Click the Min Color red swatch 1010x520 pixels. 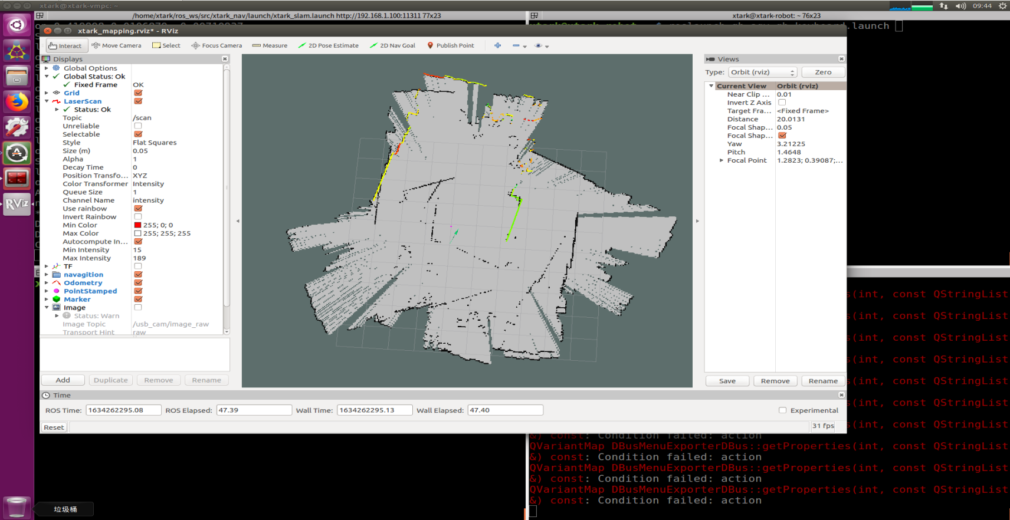137,225
